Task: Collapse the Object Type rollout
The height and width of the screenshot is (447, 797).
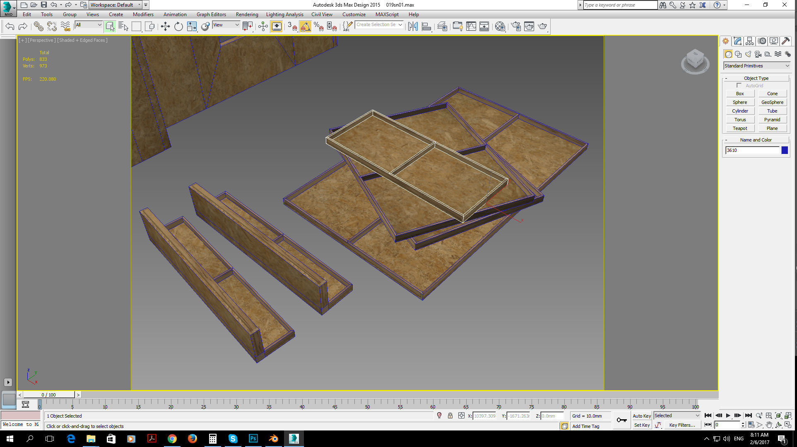Action: [x=756, y=78]
